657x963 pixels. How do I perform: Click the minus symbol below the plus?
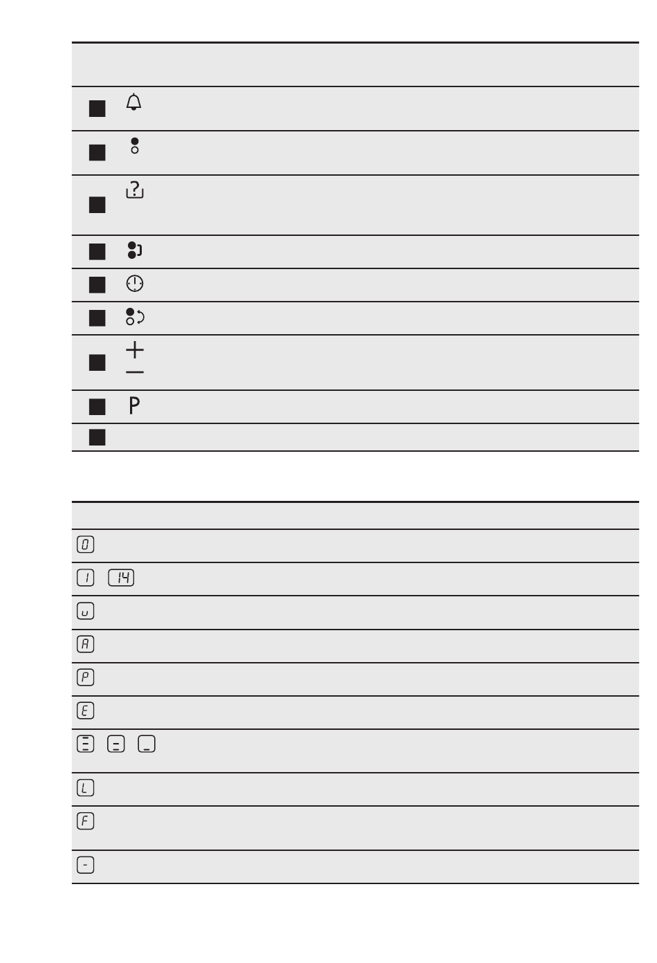click(x=135, y=373)
